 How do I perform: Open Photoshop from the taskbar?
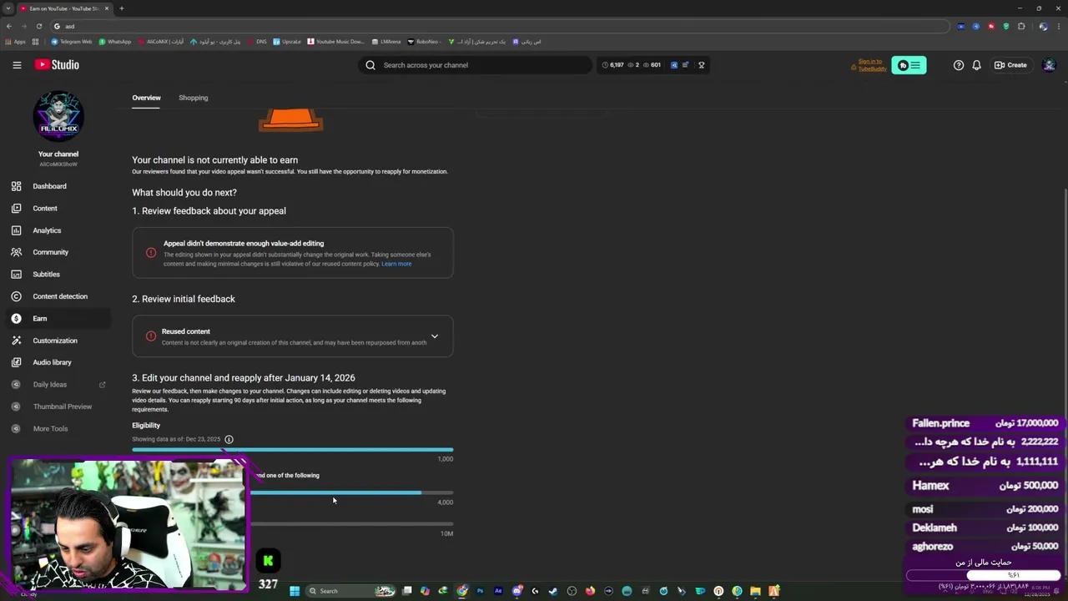(x=480, y=591)
